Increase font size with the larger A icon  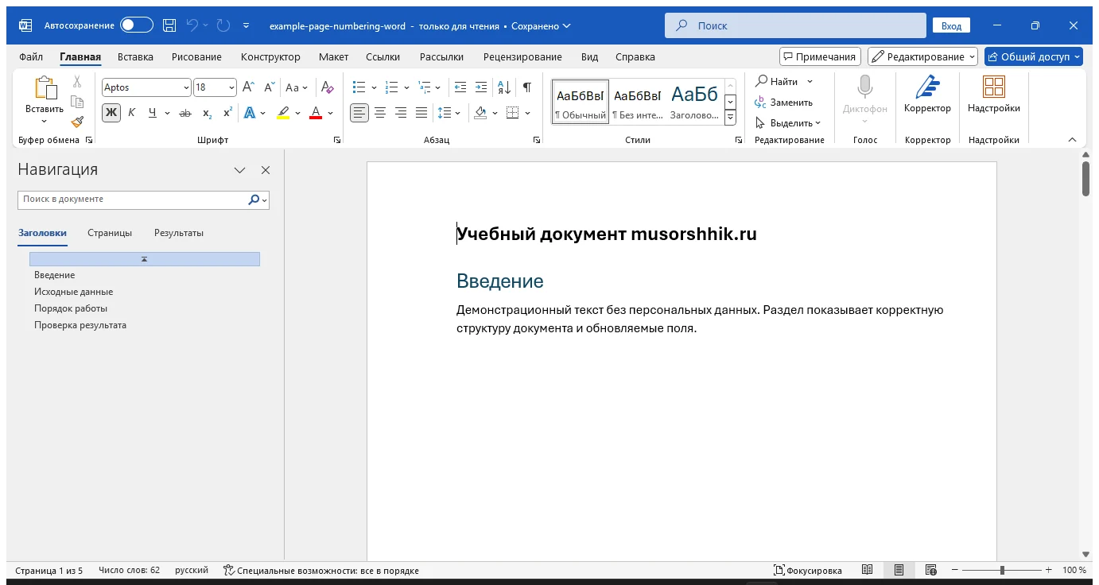coord(248,87)
